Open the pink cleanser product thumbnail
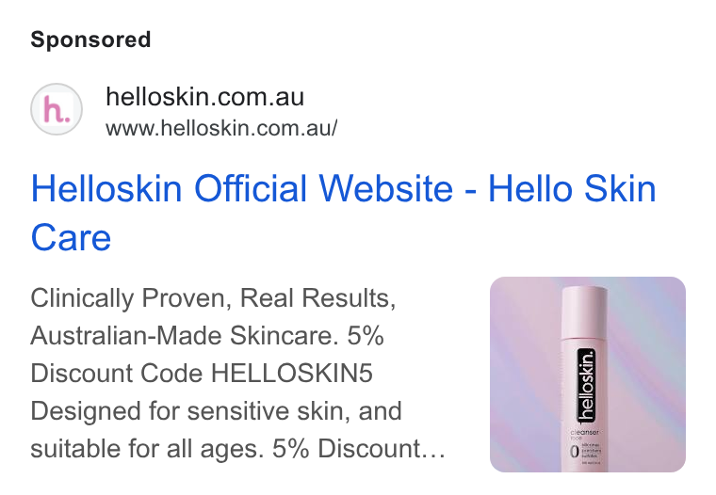 [588, 375]
